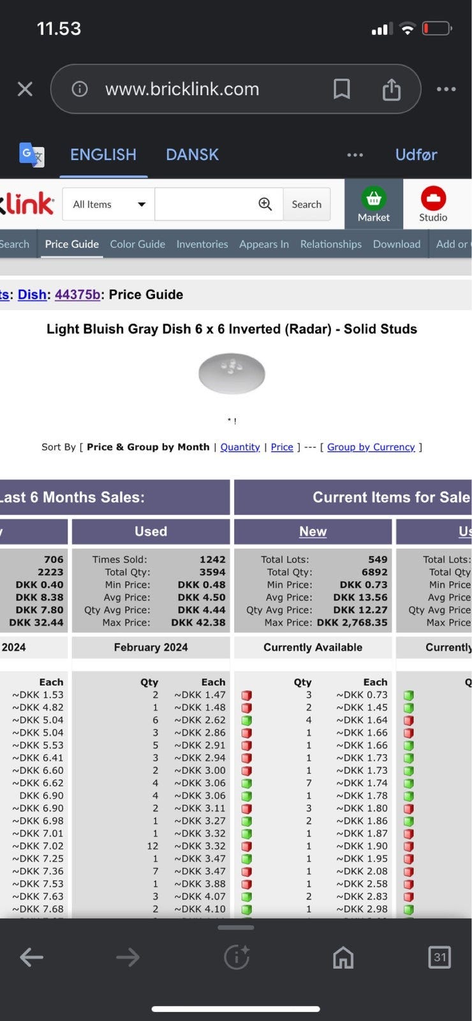Open the Color Guide tab
The image size is (472, 1021).
pos(137,244)
